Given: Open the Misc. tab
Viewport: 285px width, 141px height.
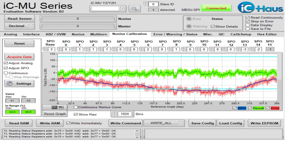Looking at the screenshot, I should 208,34.
